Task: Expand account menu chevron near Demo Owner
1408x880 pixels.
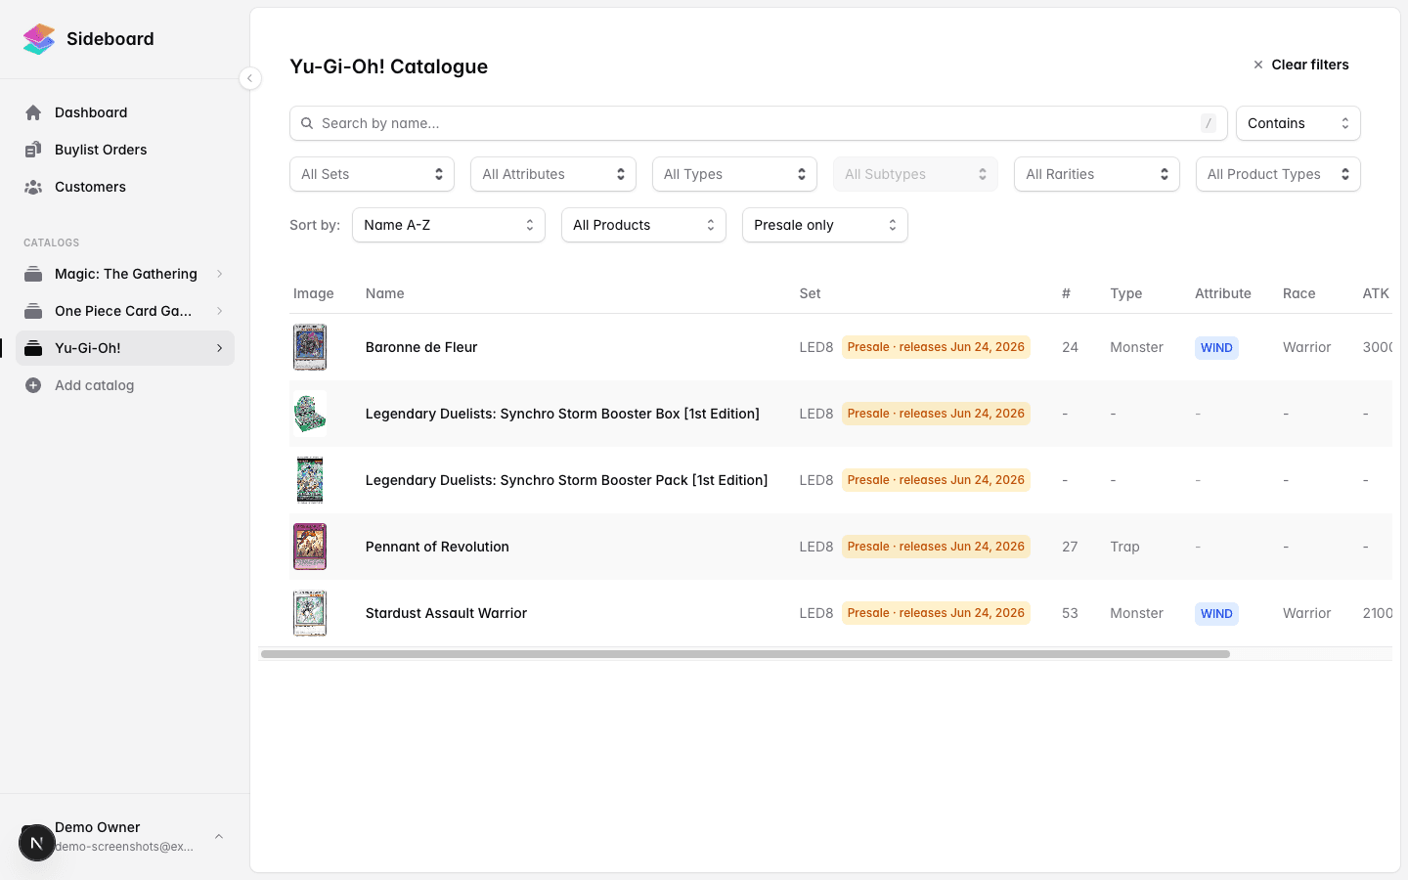Action: pos(219,837)
